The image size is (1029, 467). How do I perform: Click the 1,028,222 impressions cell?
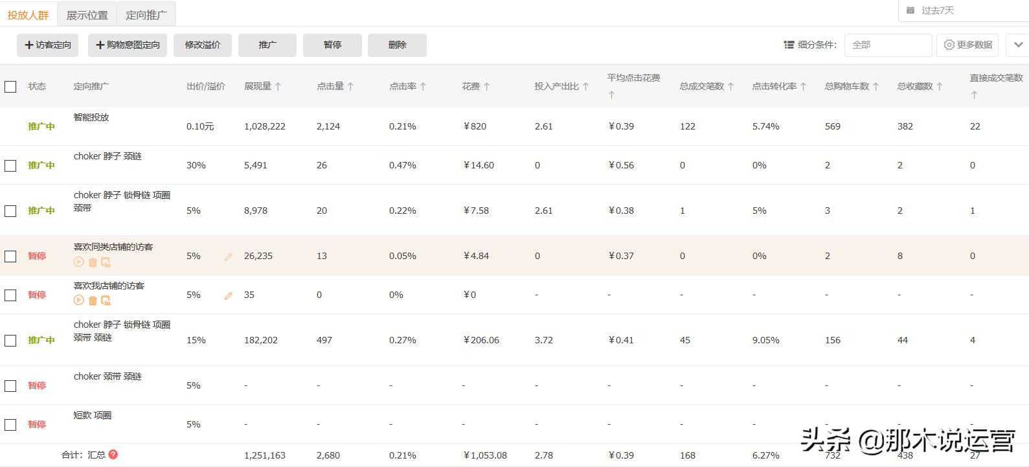[x=265, y=126]
